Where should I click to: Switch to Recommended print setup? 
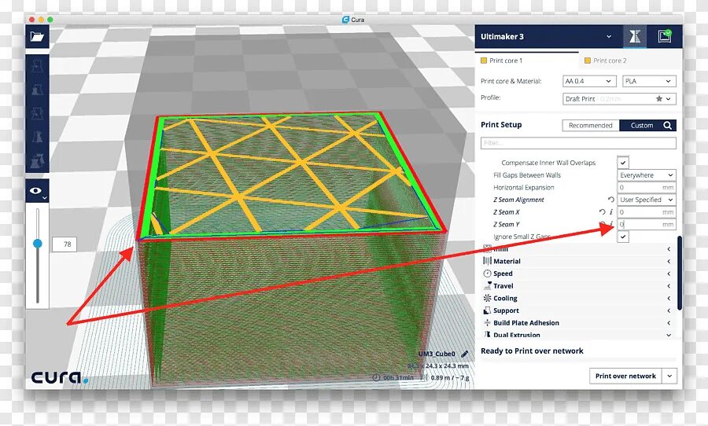[591, 126]
